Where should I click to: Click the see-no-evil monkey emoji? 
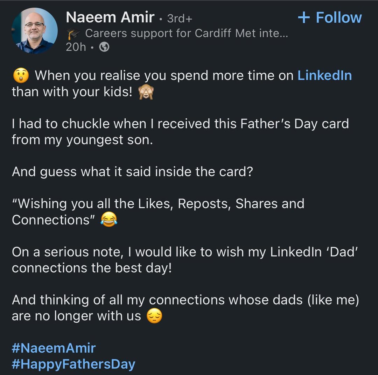click(145, 92)
